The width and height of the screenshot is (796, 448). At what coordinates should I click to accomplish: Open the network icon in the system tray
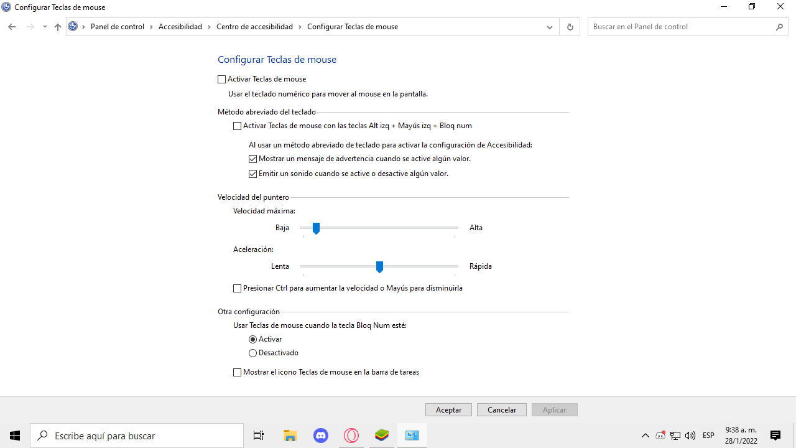pyautogui.click(x=675, y=436)
